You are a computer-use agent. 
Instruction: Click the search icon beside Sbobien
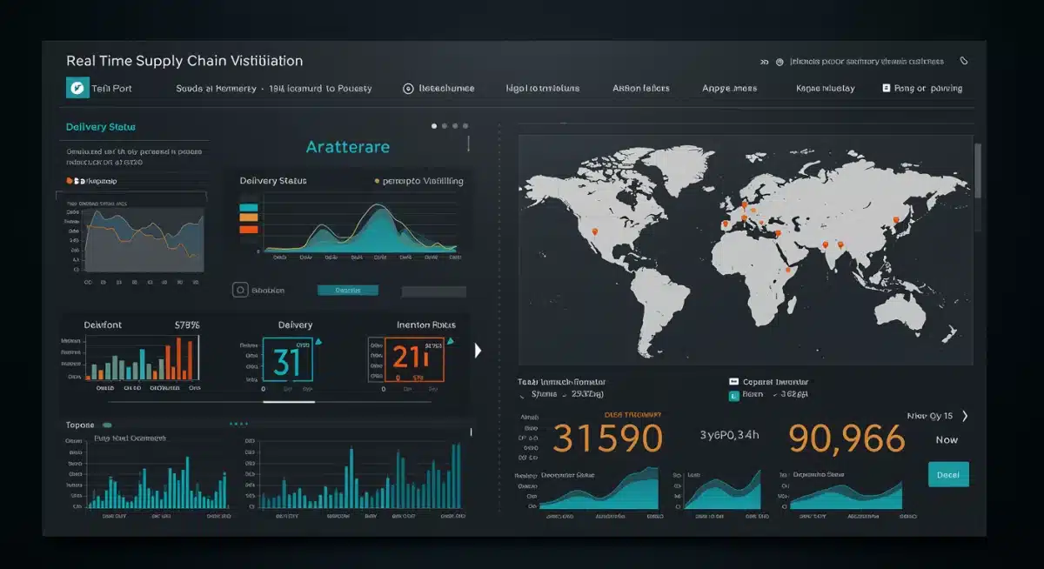240,289
